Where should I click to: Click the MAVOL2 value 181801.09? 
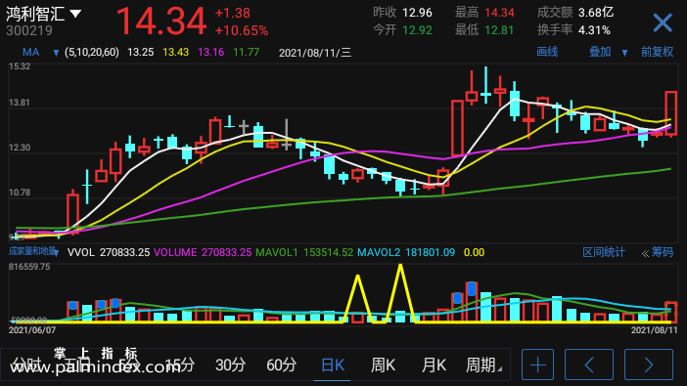pyautogui.click(x=430, y=252)
